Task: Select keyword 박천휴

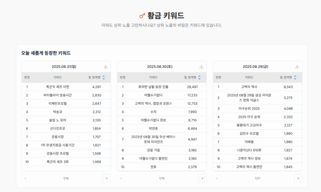Action: pos(153,129)
